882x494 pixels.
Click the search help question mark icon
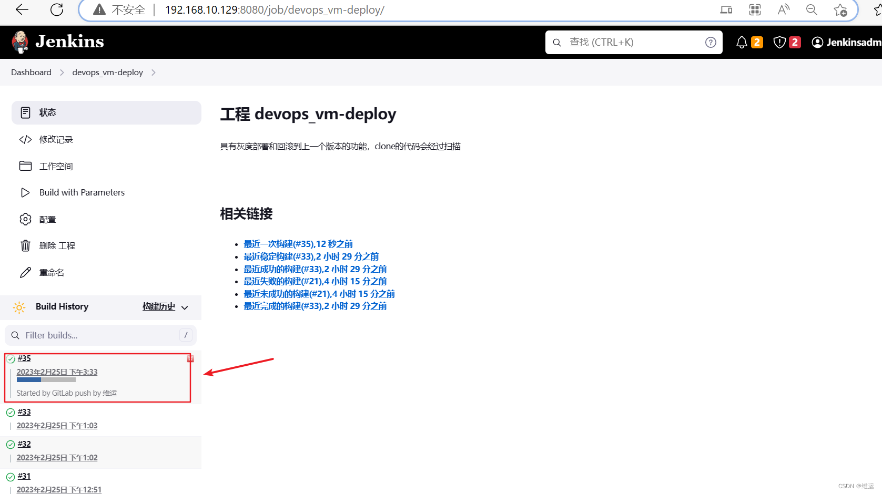coord(711,42)
